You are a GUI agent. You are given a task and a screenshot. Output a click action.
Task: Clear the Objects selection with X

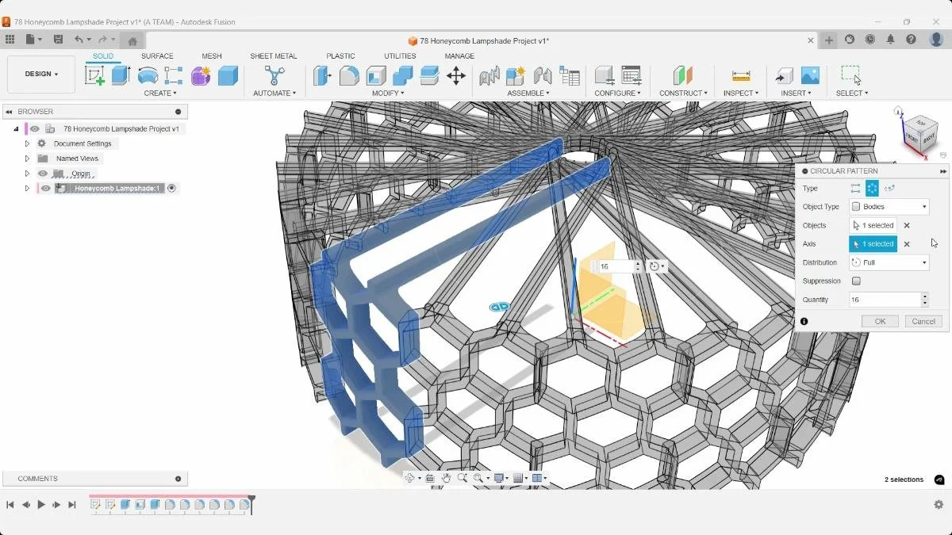(x=907, y=226)
